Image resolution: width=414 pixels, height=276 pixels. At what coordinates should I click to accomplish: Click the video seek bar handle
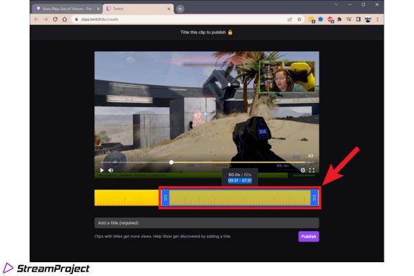tap(171, 162)
